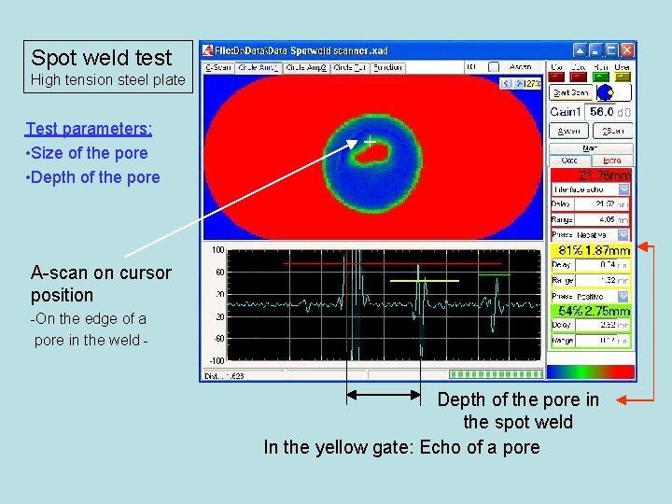
Task: Switch to the Circle Amp1 tab
Action: tap(258, 67)
